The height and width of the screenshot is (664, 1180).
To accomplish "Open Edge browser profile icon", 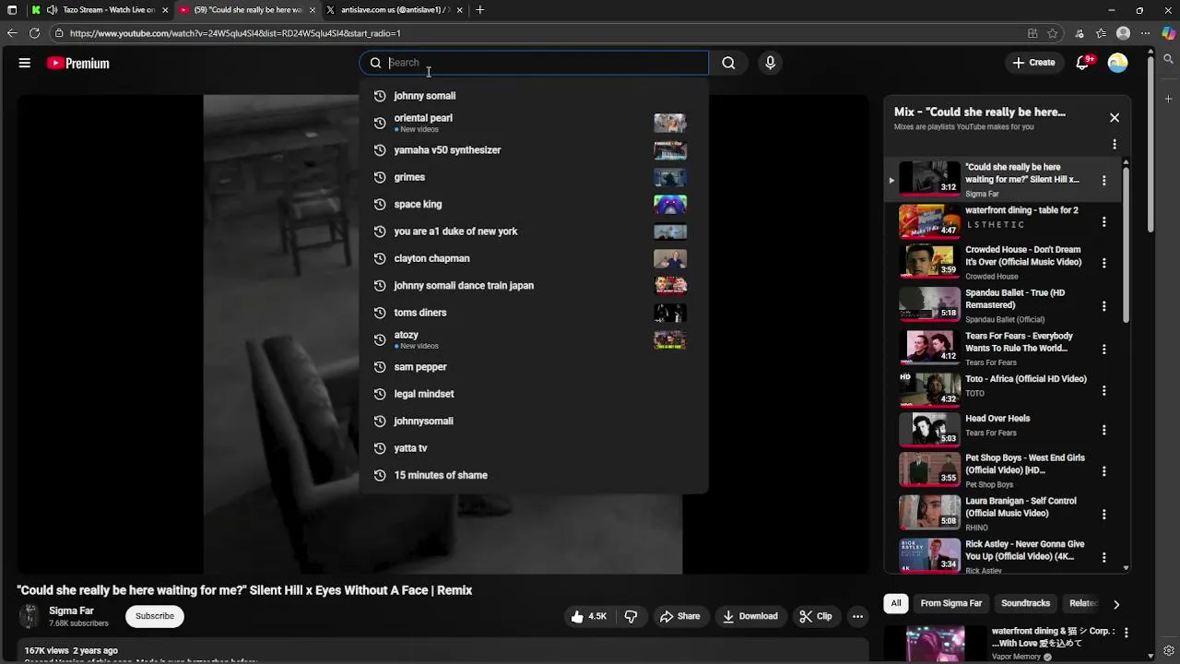I will click(x=1123, y=33).
